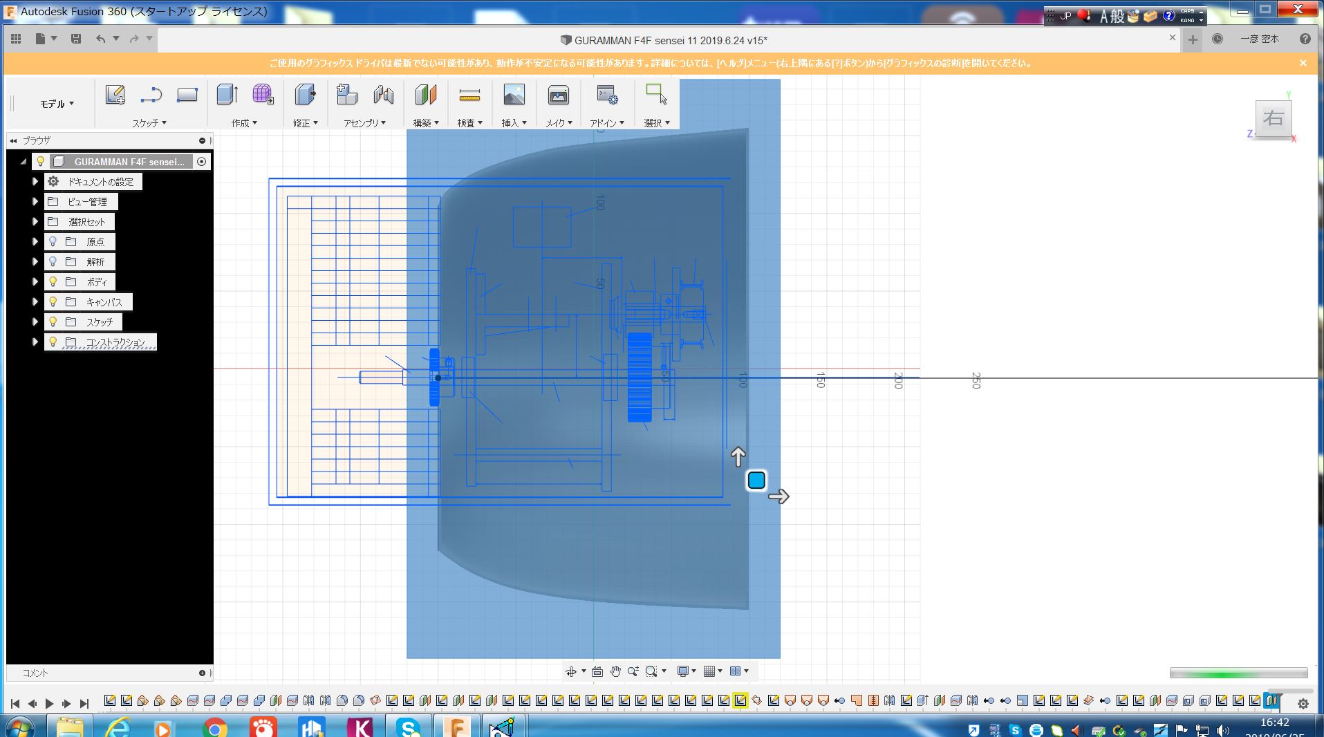Image resolution: width=1324 pixels, height=737 pixels.
Task: Open the アセンブリ menu
Action: [x=364, y=123]
